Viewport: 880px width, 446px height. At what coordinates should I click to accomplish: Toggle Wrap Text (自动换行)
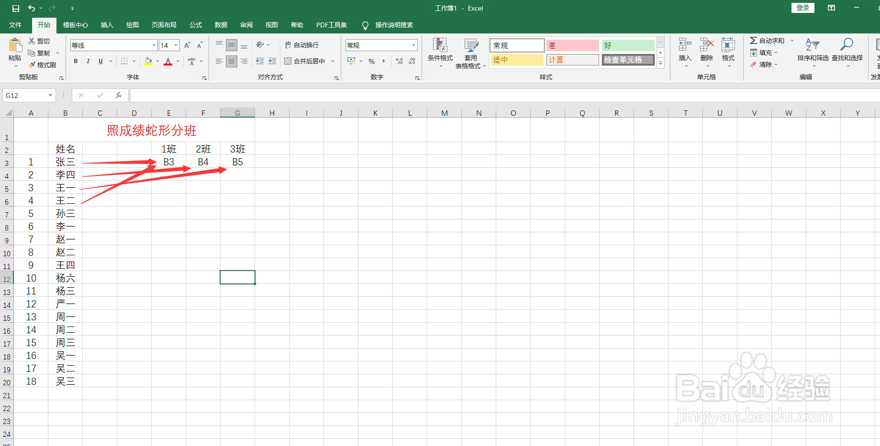point(302,45)
